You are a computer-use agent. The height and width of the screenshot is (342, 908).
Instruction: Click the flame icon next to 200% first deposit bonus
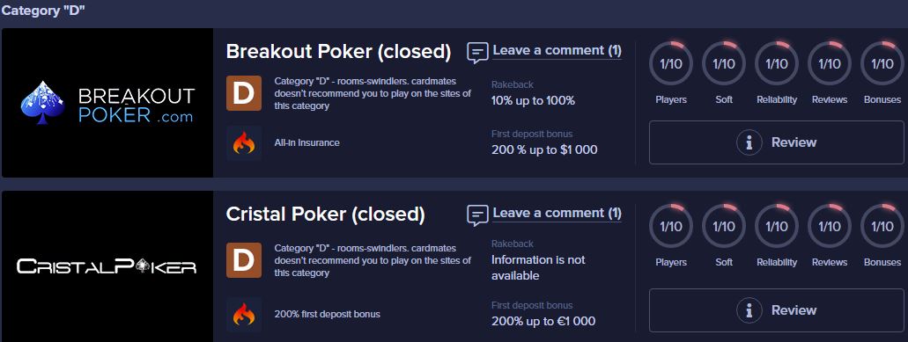point(244,314)
